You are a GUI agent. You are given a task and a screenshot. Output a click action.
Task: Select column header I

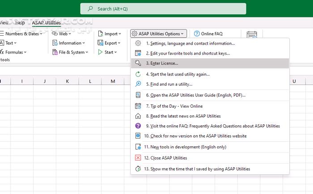click(x=22, y=81)
